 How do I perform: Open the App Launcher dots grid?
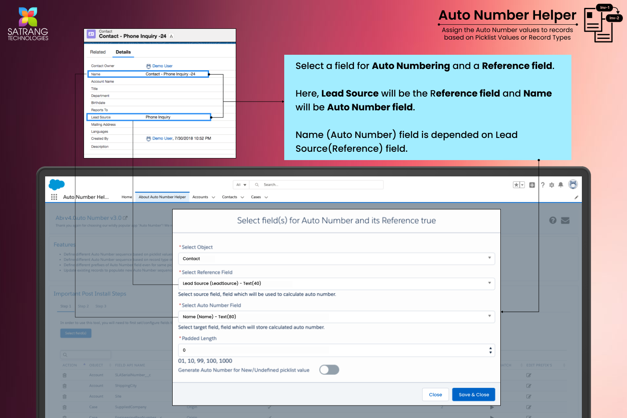54,197
